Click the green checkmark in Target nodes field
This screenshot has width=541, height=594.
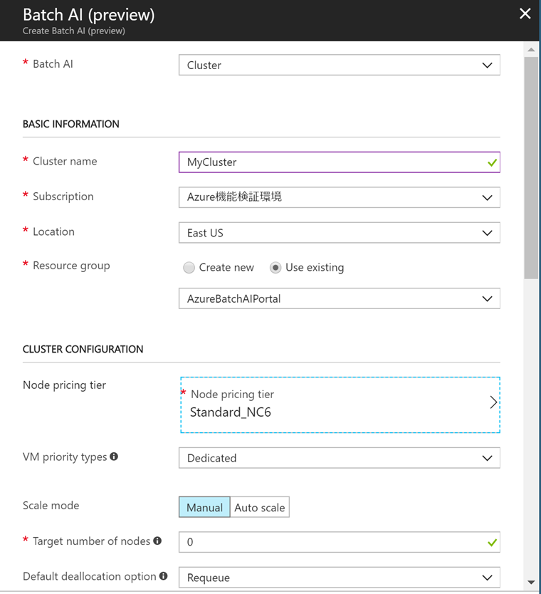tap(492, 543)
